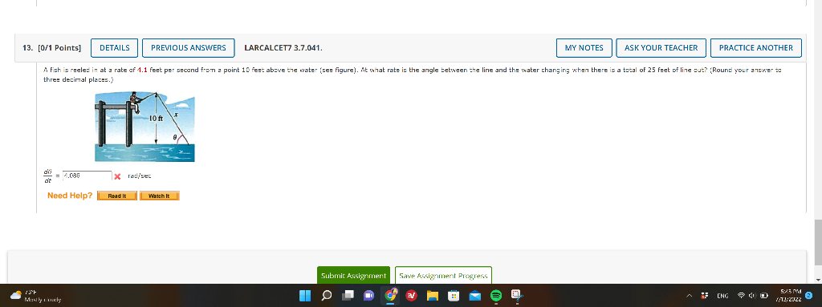
Task: Click the Need Help? label
Action: tap(70, 196)
